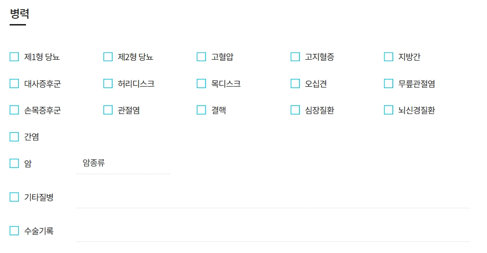Check the 암 checkbox
The image size is (487, 253).
[14, 163]
